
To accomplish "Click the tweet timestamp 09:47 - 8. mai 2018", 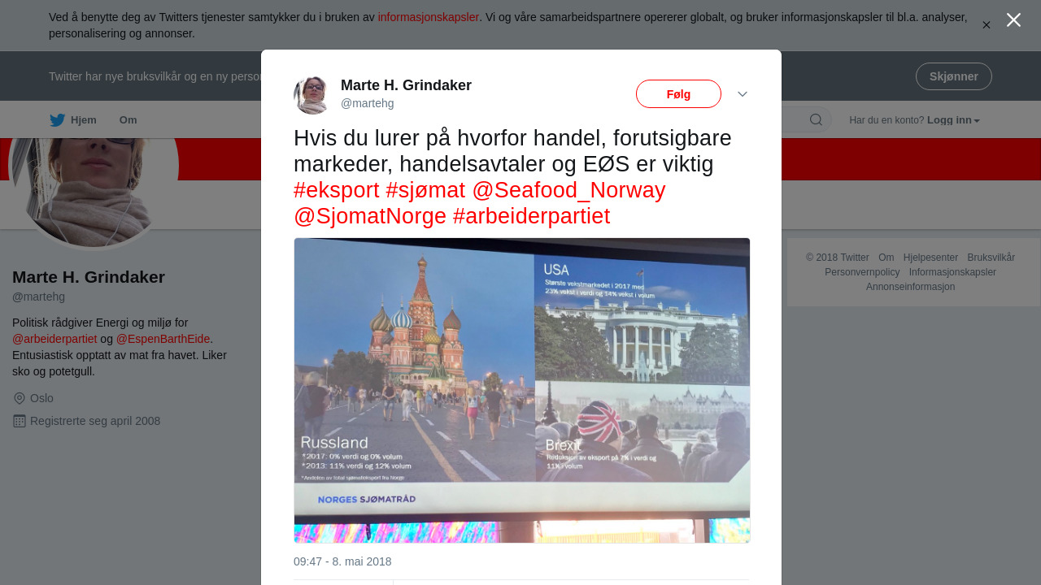I will coord(342,561).
